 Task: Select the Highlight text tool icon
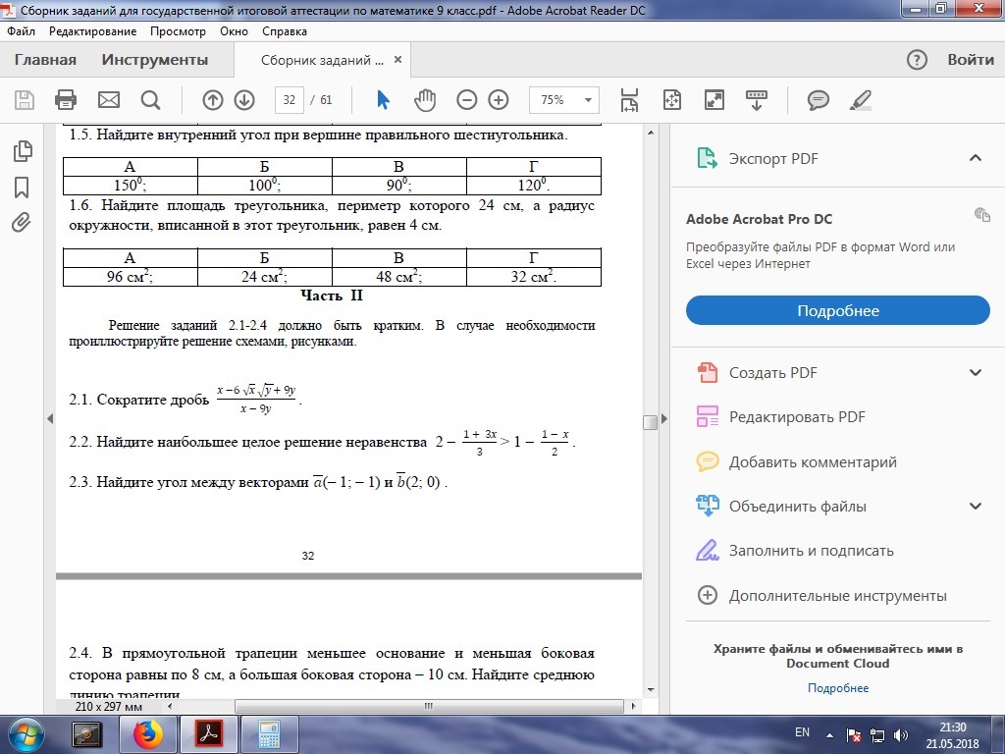pos(860,99)
